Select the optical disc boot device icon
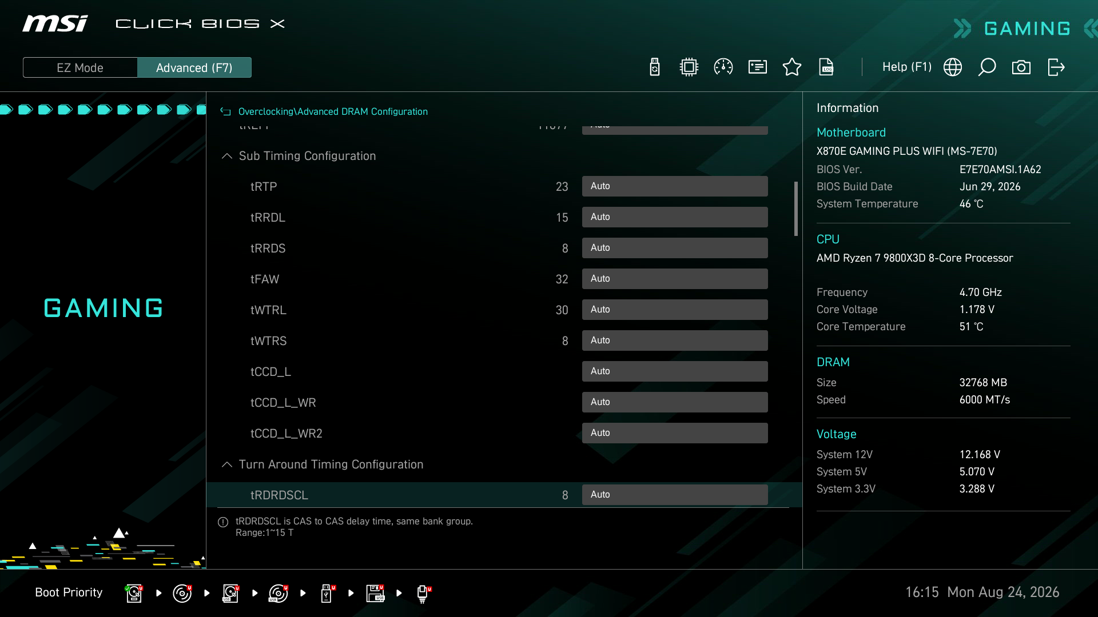 [x=182, y=593]
